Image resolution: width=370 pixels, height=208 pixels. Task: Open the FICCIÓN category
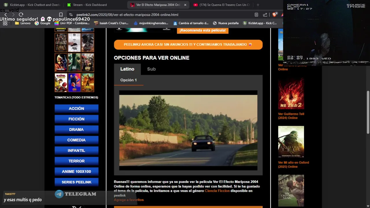coord(76,119)
